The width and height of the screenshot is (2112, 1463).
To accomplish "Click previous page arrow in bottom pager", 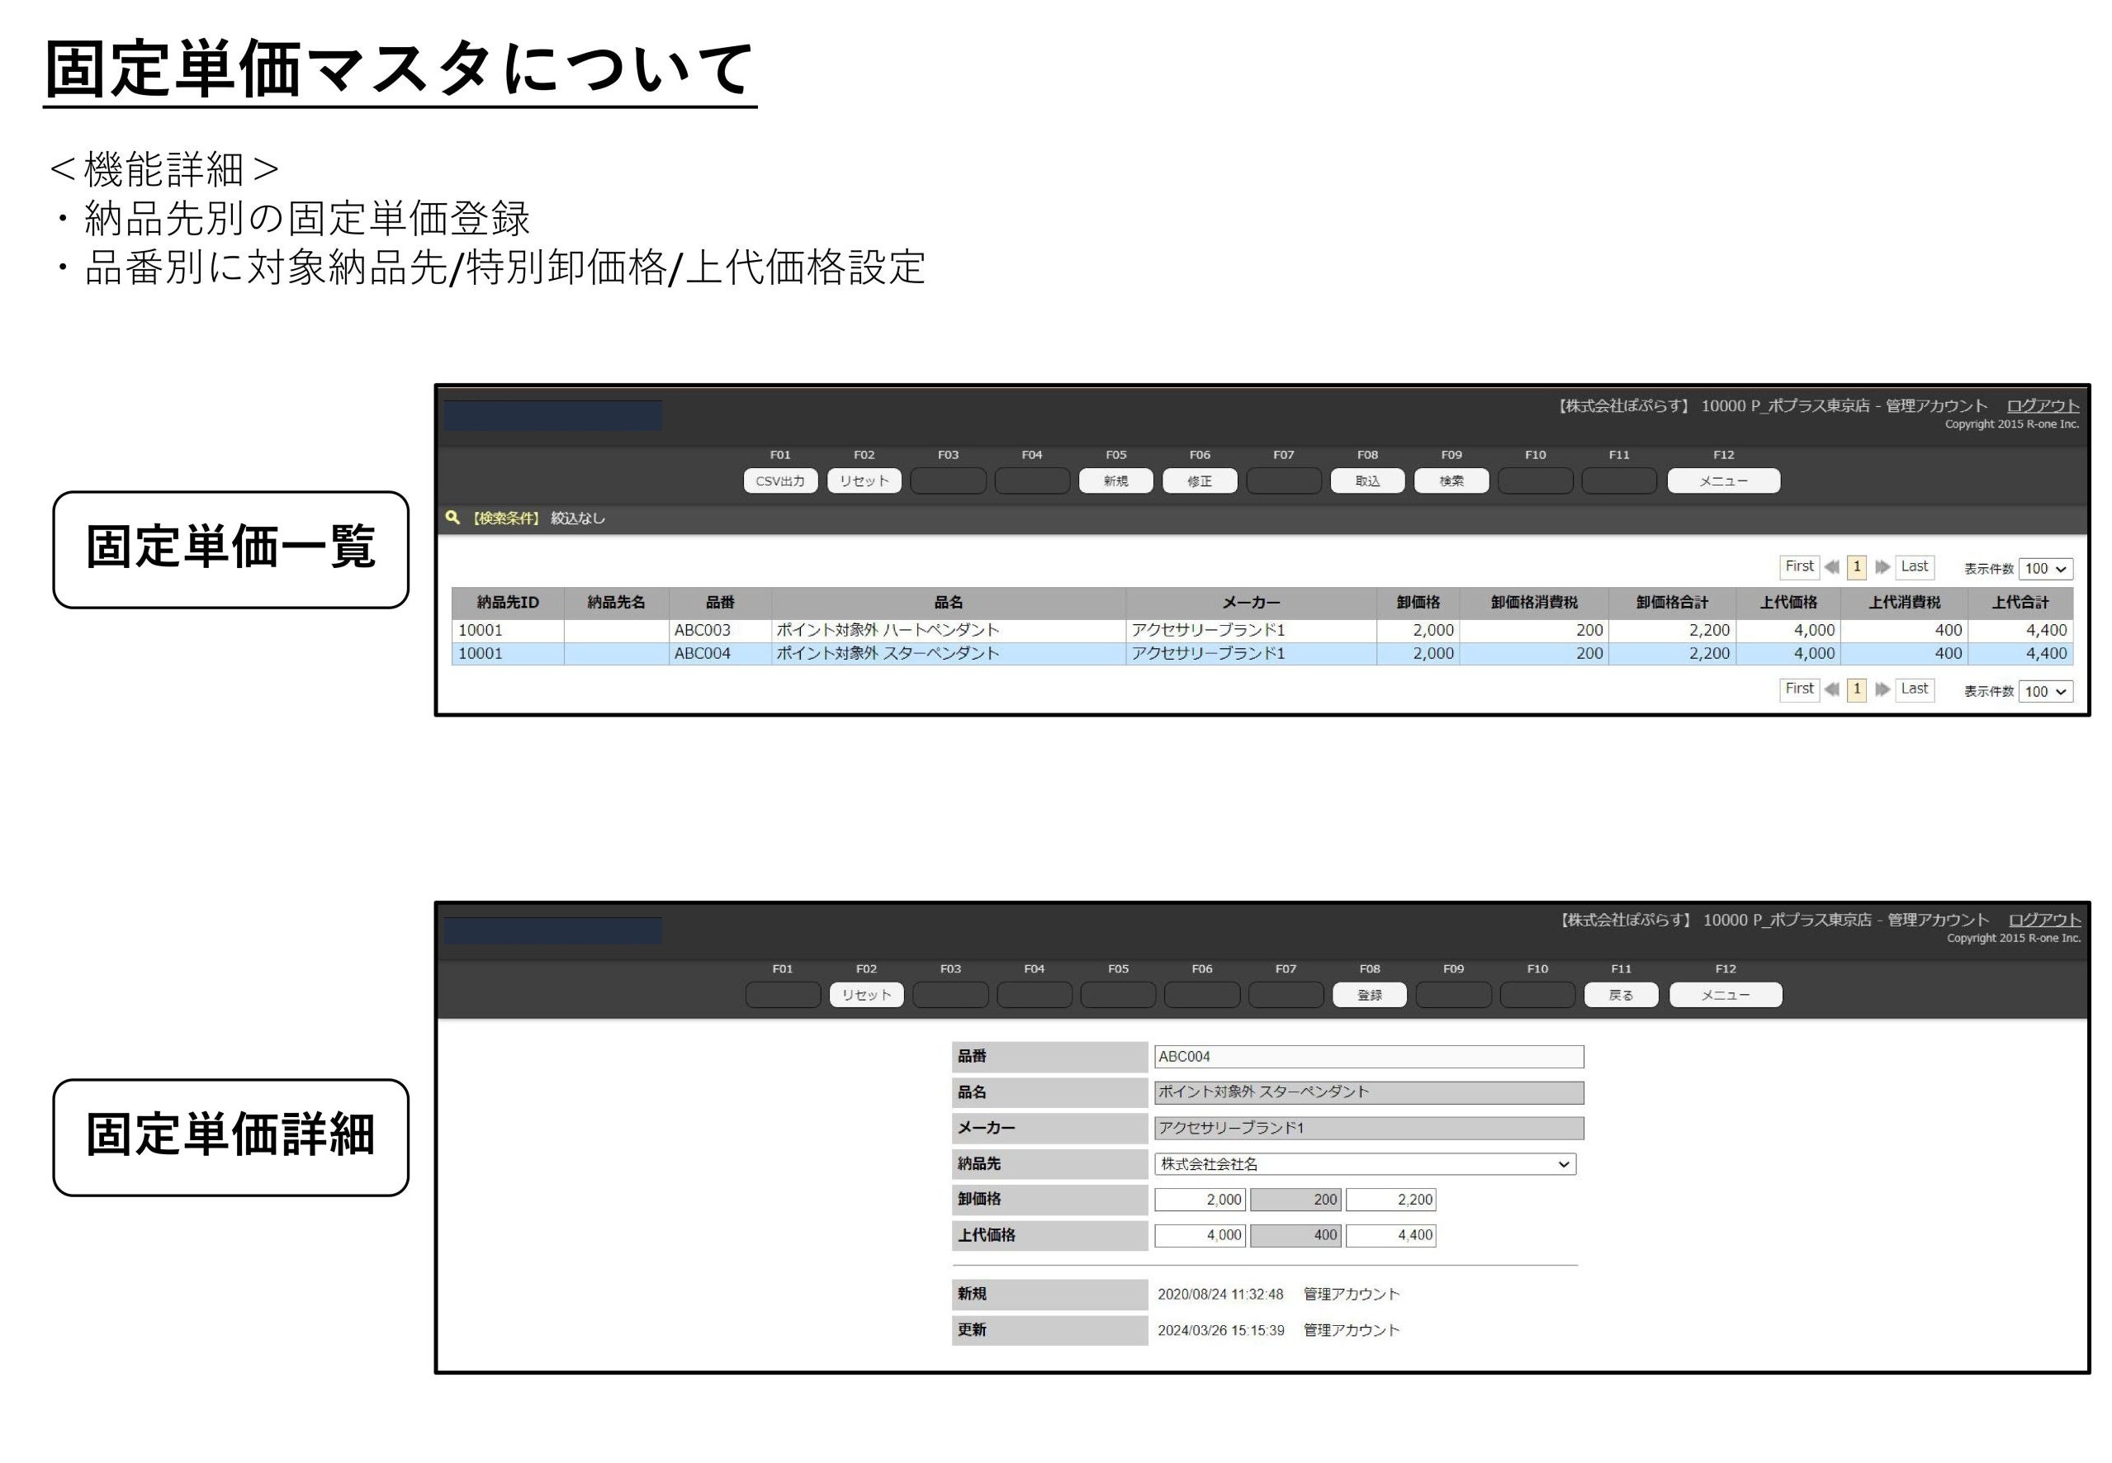I will [1830, 689].
